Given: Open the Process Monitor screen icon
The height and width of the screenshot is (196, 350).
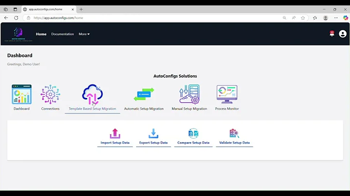Looking at the screenshot, I should click(227, 94).
